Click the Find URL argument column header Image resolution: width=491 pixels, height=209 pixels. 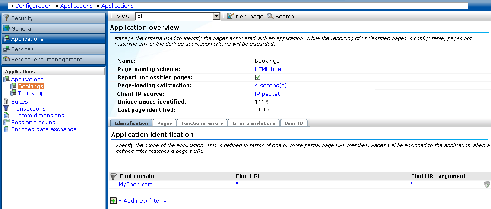click(438, 176)
